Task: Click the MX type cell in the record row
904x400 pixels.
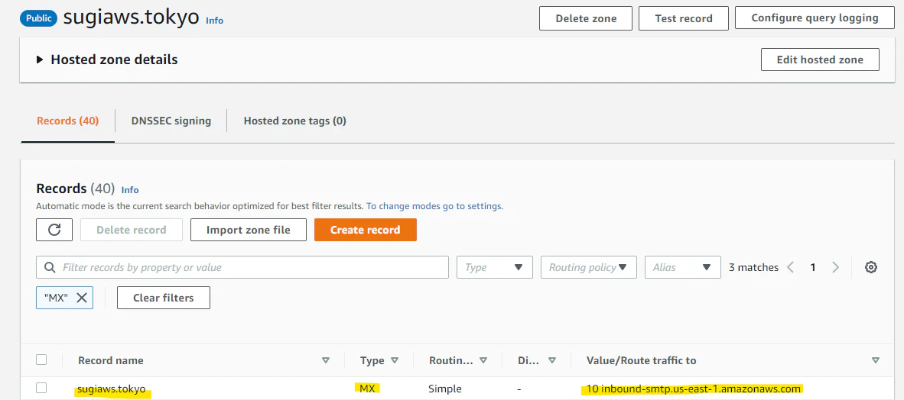Action: coord(366,389)
